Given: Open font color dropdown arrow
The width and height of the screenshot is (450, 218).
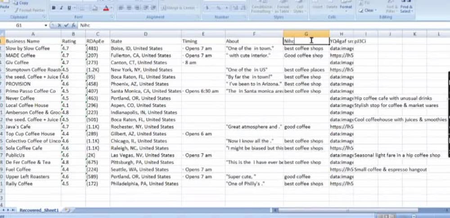Looking at the screenshot, I should pos(111,8).
